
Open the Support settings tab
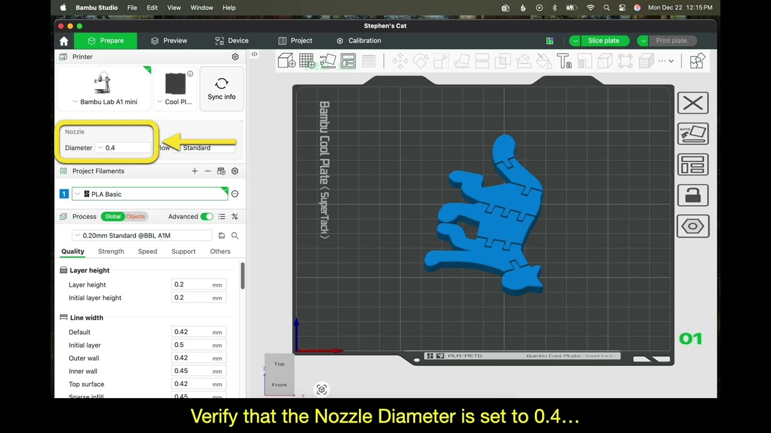point(183,251)
